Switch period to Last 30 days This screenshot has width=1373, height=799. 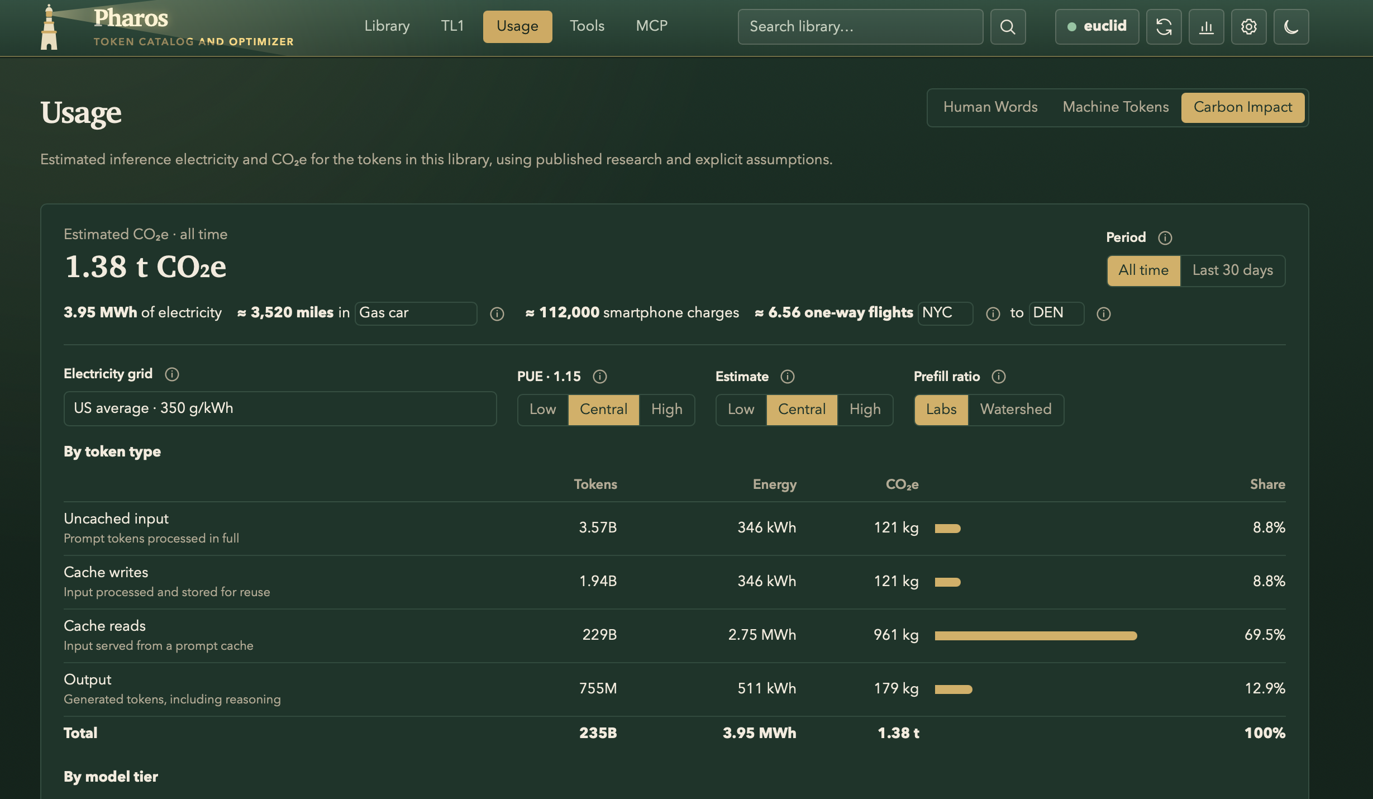(1232, 270)
